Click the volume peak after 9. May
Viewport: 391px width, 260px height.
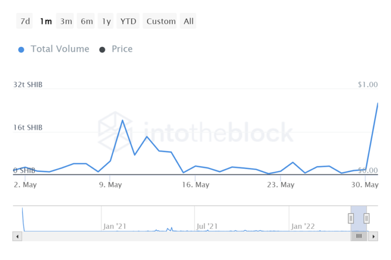pos(122,120)
